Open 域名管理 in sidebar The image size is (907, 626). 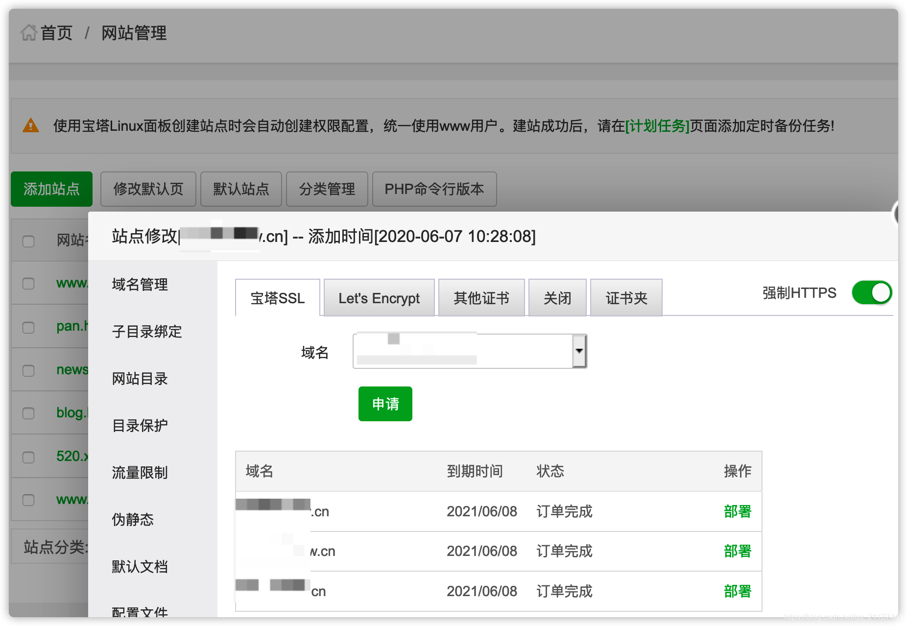click(x=140, y=284)
